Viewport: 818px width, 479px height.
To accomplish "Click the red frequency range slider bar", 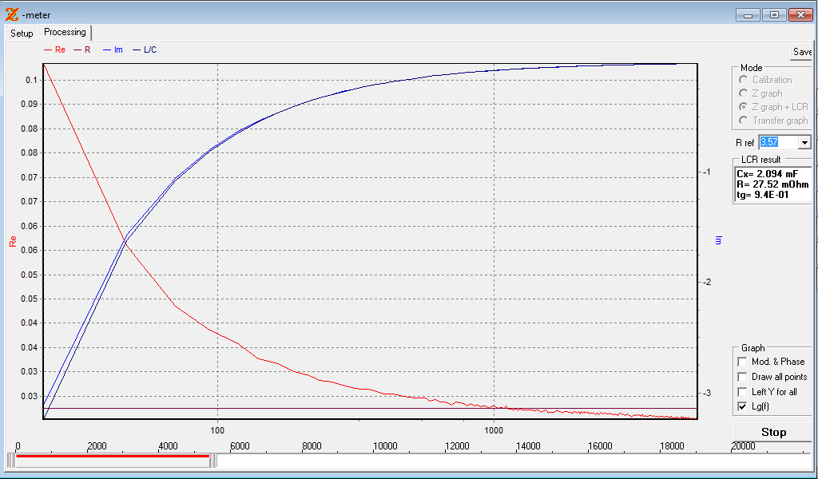I will (112, 456).
